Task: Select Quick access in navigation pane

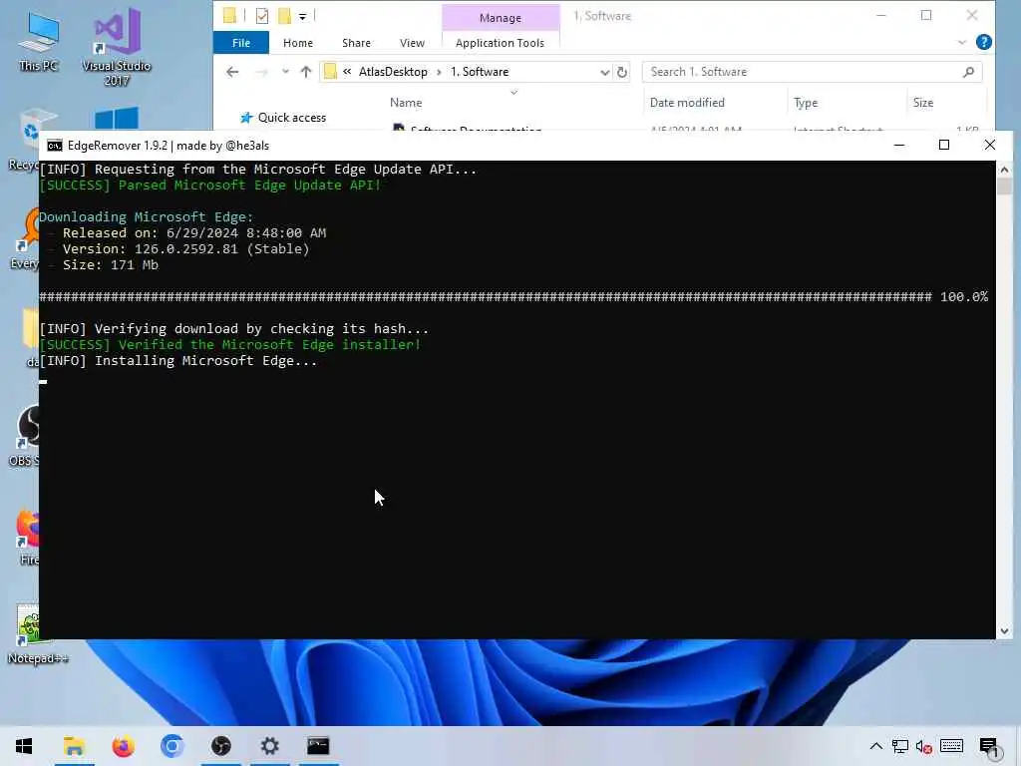Action: [x=283, y=118]
